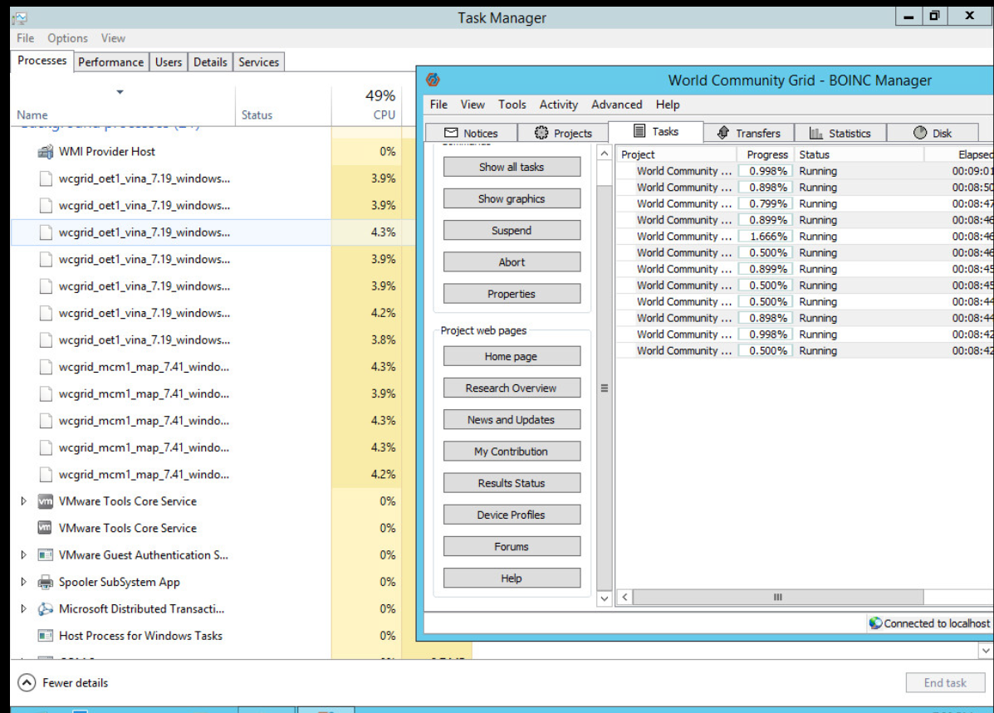Click the News and Updates button
This screenshot has height=713, width=994.
512,419
